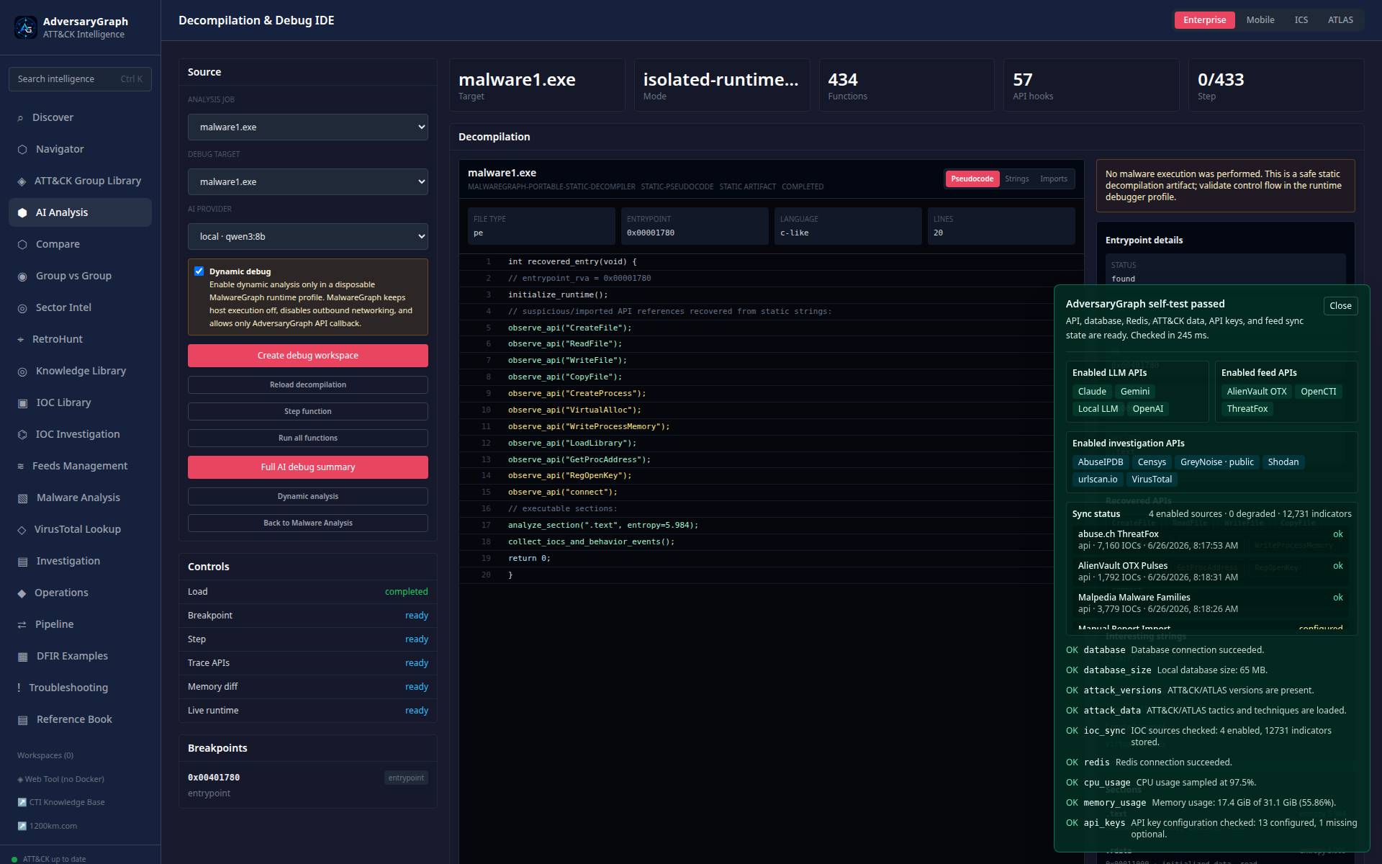Click the Sector Intel icon
Viewport: 1382px width, 864px height.
click(22, 307)
